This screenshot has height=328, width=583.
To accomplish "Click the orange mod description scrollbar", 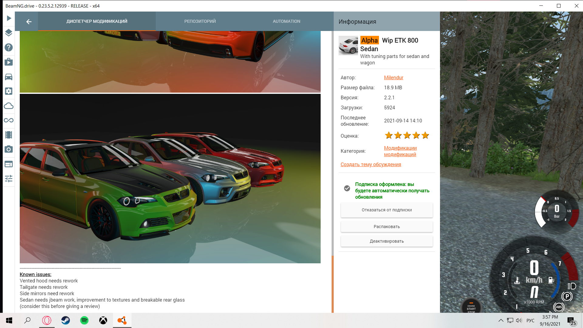I will pyautogui.click(x=332, y=284).
